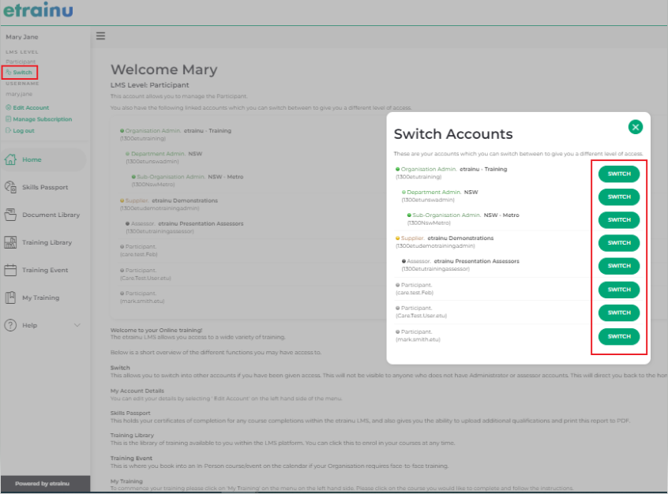Click Organisation Admin in dialog list
The image size is (668, 494).
tap(429, 169)
